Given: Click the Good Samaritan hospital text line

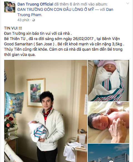Looking at the screenshot, I should coord(64,44).
